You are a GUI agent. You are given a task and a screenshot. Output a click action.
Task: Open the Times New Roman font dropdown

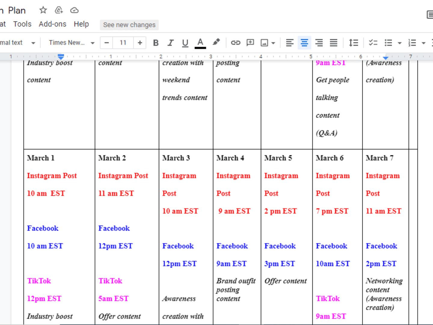[72, 43]
